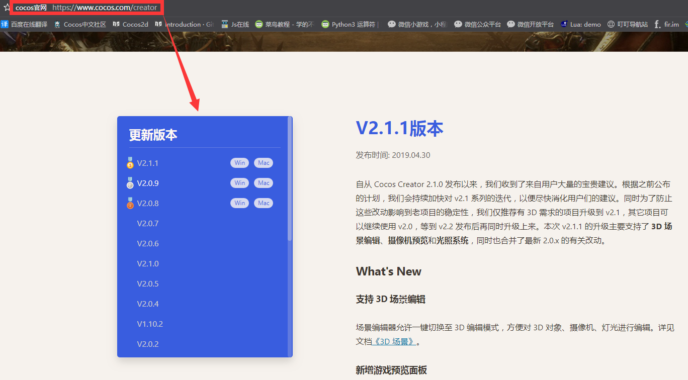Open the fir.im bookmark
This screenshot has height=380, width=688.
pyautogui.click(x=666, y=24)
